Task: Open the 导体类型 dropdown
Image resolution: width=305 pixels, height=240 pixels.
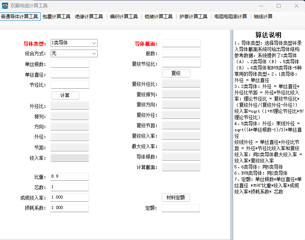Action: [x=74, y=43]
